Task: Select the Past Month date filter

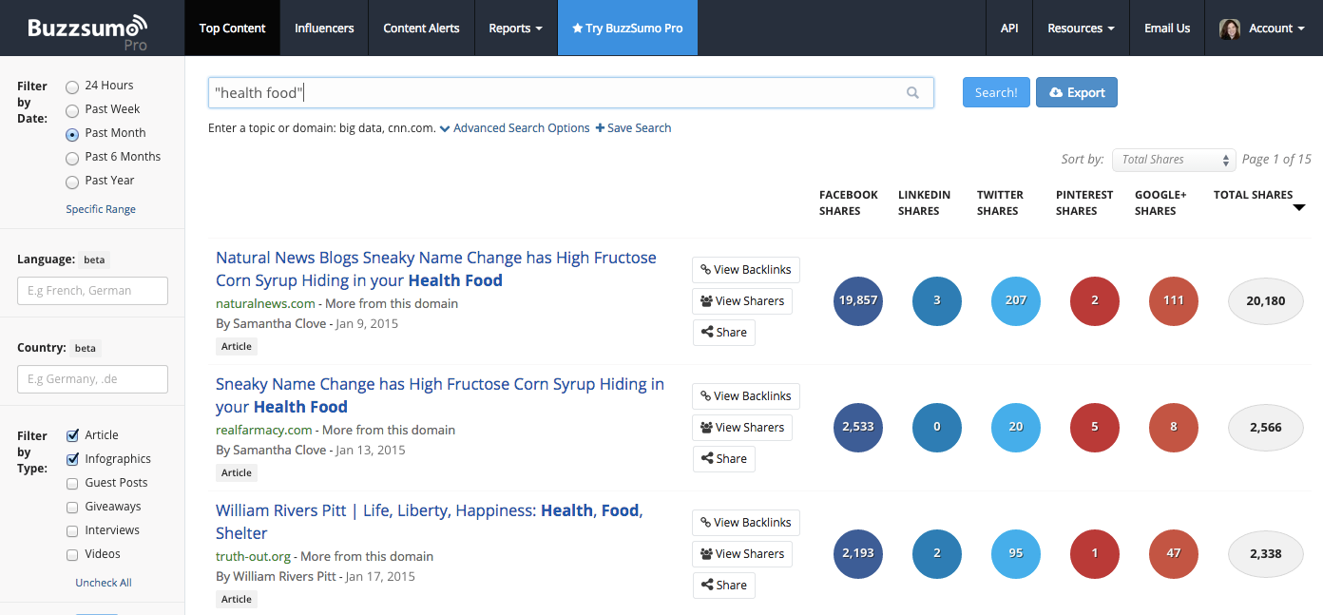Action: pos(72,134)
